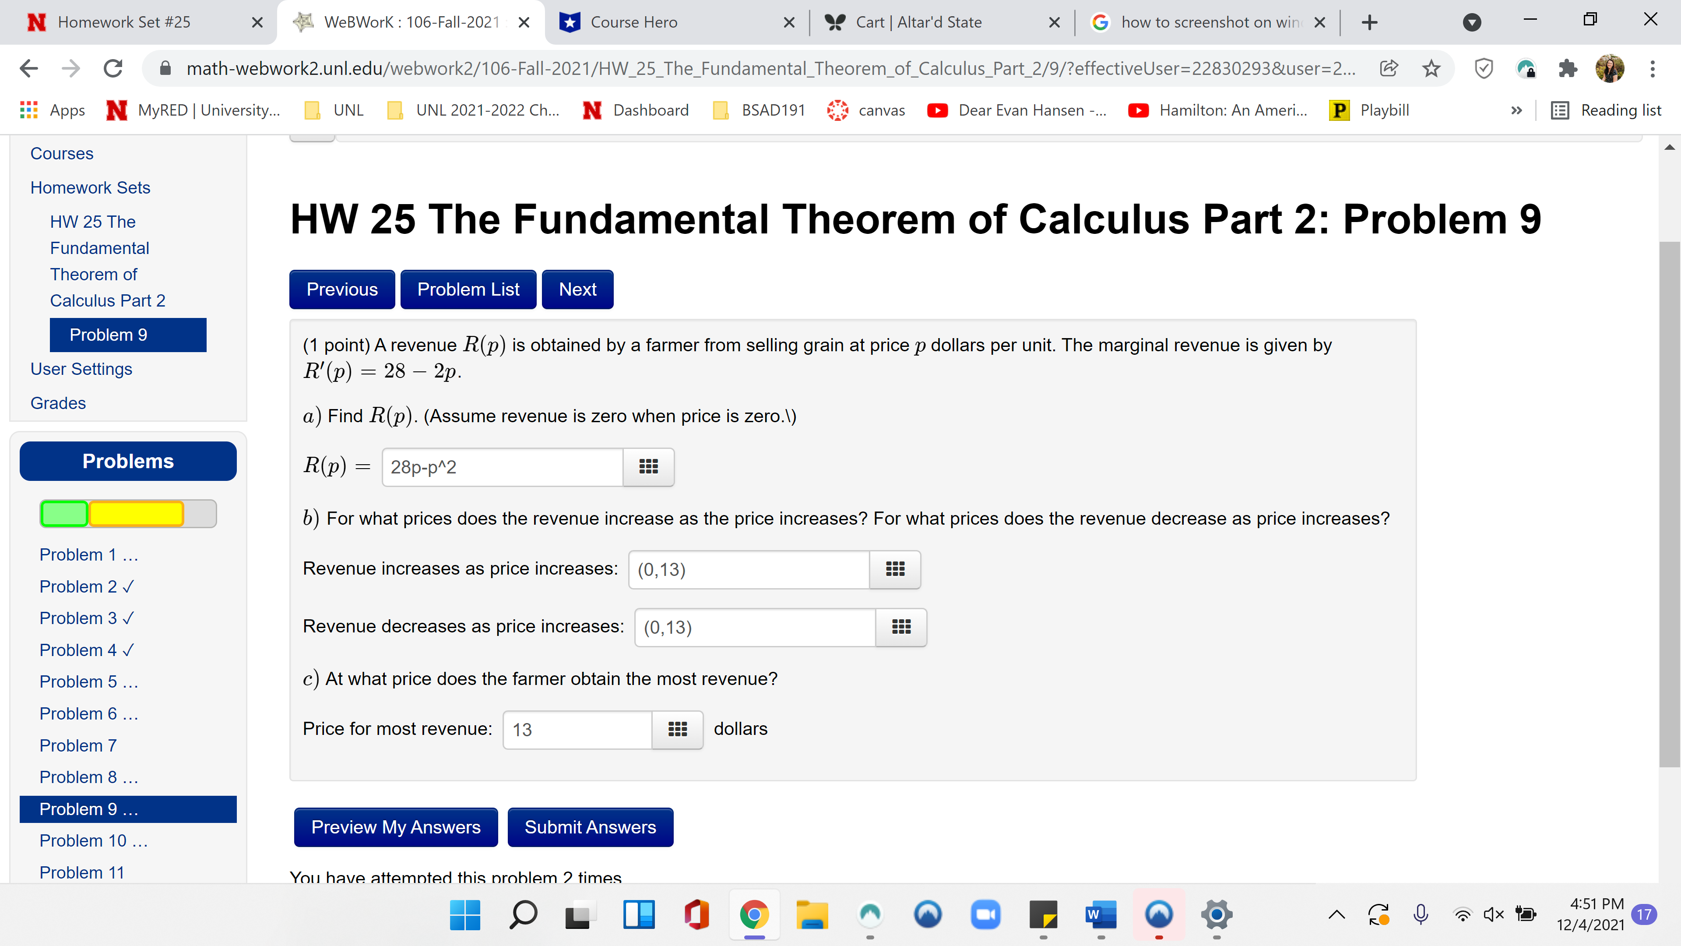Switch to the Course Hero tab

pyautogui.click(x=633, y=22)
